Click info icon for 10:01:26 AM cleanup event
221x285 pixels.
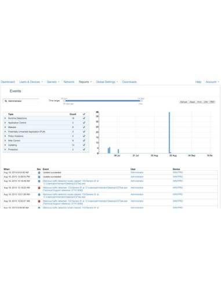(39, 195)
